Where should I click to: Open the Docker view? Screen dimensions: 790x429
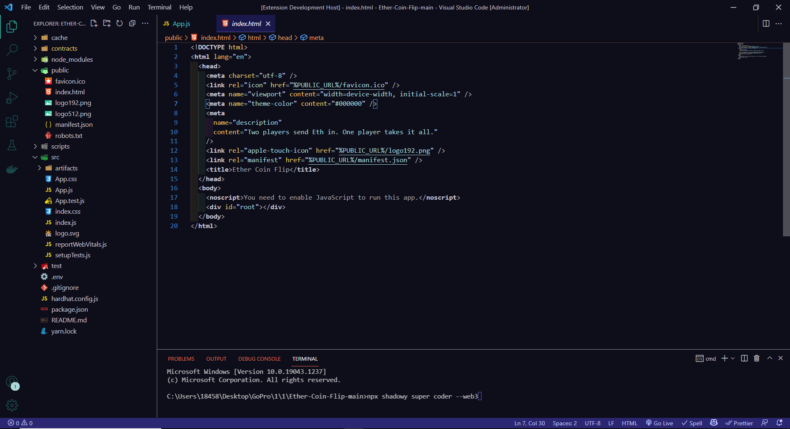pyautogui.click(x=12, y=169)
